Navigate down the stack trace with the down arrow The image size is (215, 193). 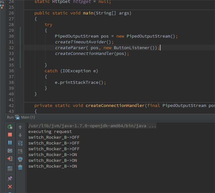pos(20,135)
